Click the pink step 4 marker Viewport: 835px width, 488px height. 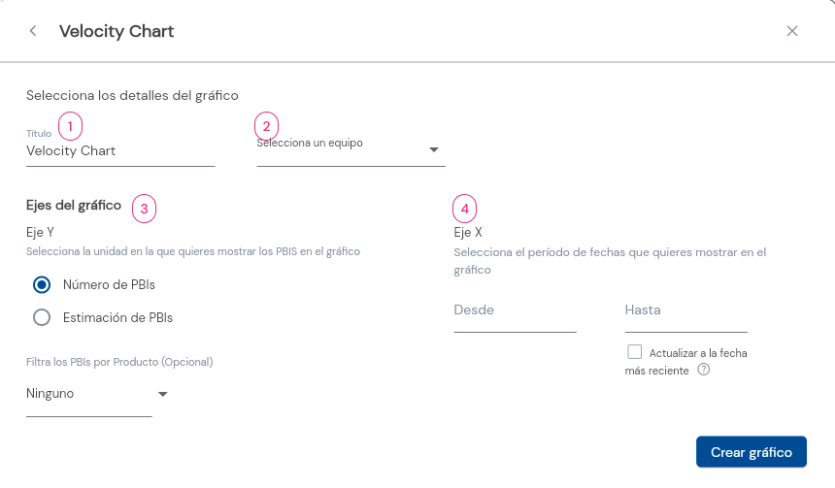(464, 209)
